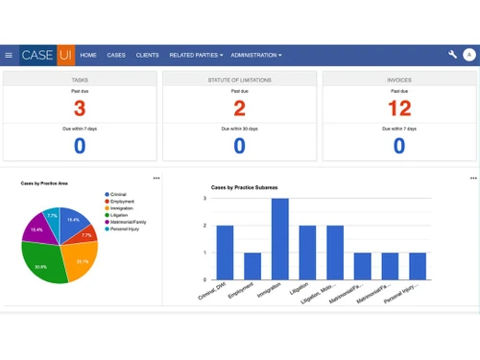Image resolution: width=480 pixels, height=360 pixels.
Task: Click the Personal Injury bar in subareas chart
Action: (418, 266)
